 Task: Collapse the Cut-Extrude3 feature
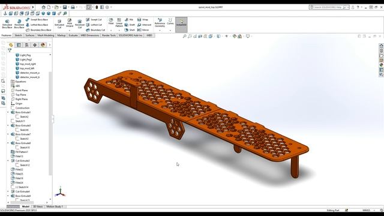tap(8, 161)
